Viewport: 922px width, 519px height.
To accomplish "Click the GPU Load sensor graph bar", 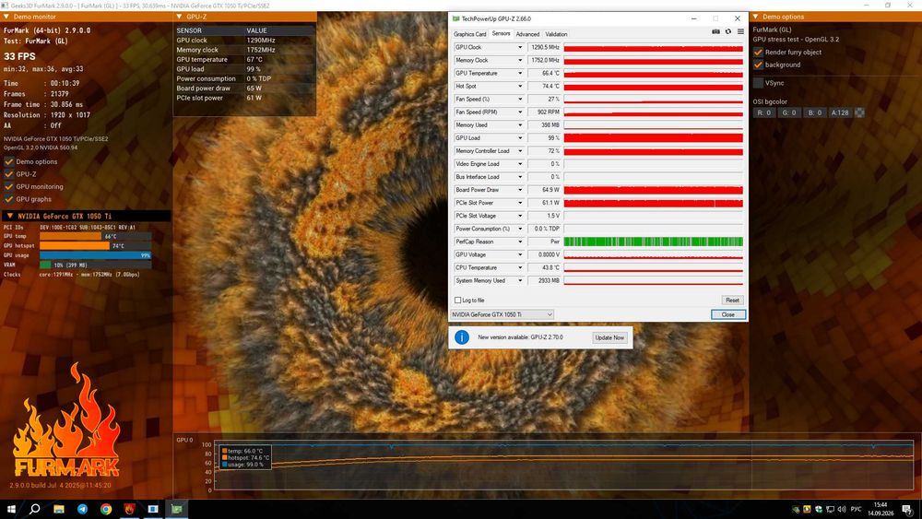I will click(654, 138).
